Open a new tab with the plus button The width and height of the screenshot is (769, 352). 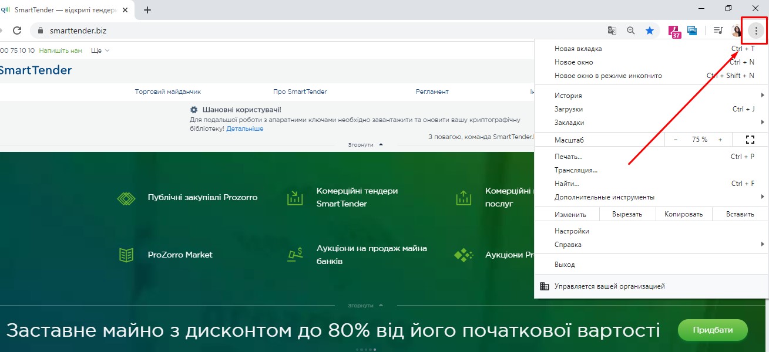point(147,10)
